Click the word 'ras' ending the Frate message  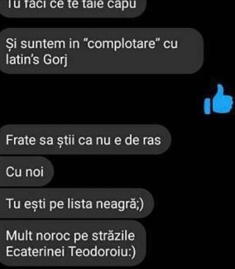pyautogui.click(x=152, y=140)
